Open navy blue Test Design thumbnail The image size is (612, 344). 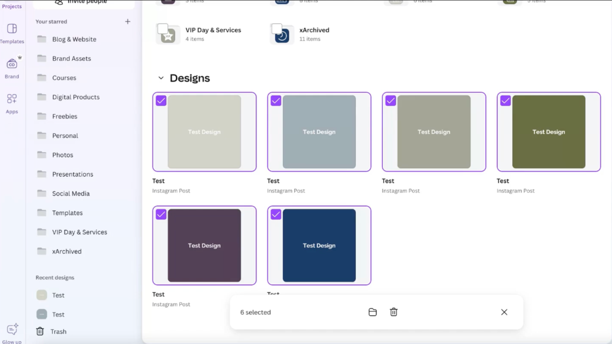[319, 245]
